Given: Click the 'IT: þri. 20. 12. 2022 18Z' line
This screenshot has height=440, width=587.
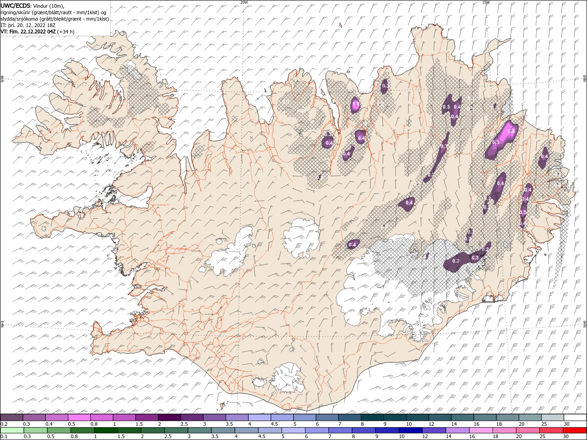Looking at the screenshot, I should pyautogui.click(x=28, y=25).
